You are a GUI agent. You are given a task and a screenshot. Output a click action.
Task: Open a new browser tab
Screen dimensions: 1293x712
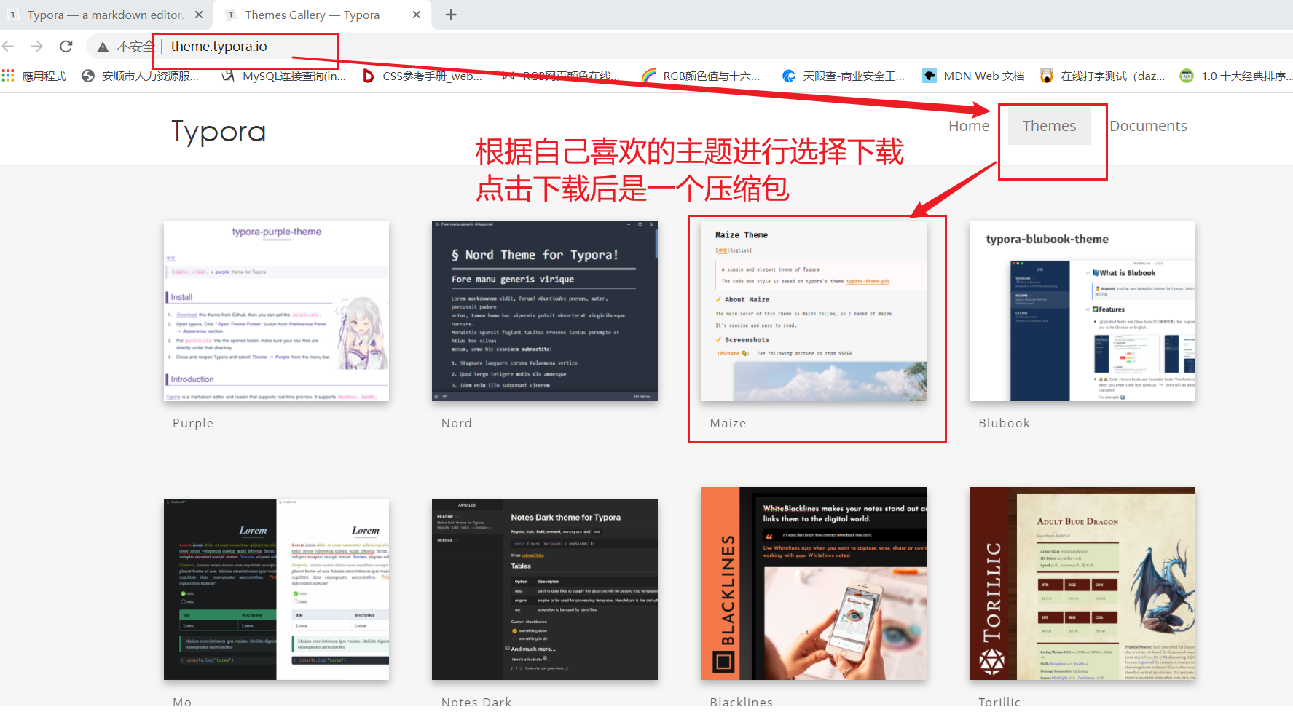[x=451, y=15]
